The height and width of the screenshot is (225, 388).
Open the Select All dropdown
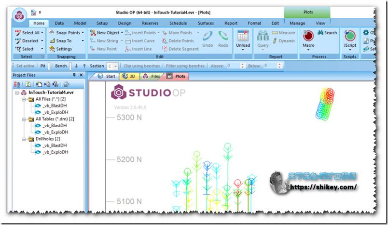[x=42, y=33]
